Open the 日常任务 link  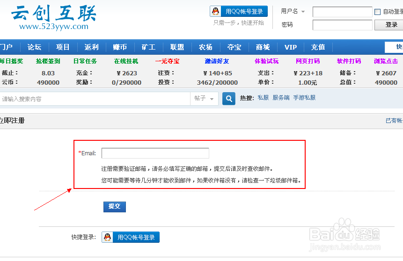click(x=85, y=61)
